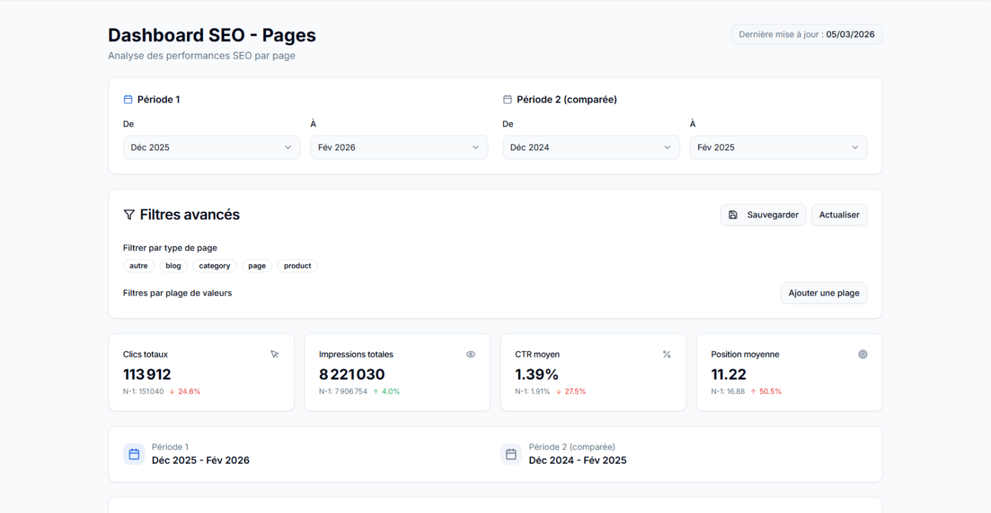Expand the Période 2 end dropdown showing Fév 2025
This screenshot has height=513, width=991.
pos(778,147)
